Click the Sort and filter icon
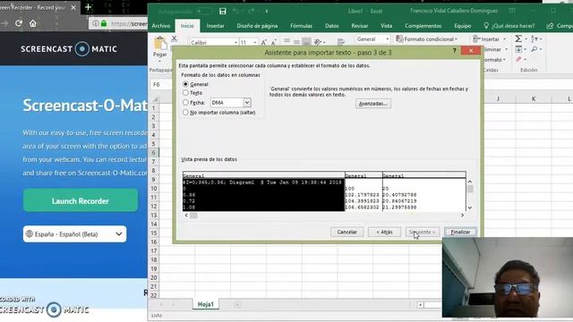573x322 pixels. click(x=535, y=38)
